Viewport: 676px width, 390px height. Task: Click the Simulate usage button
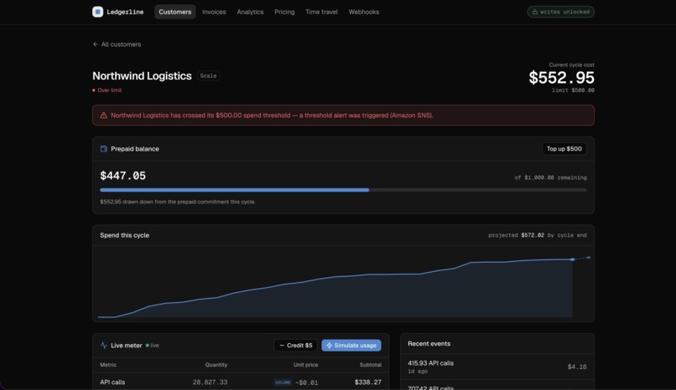(351, 346)
